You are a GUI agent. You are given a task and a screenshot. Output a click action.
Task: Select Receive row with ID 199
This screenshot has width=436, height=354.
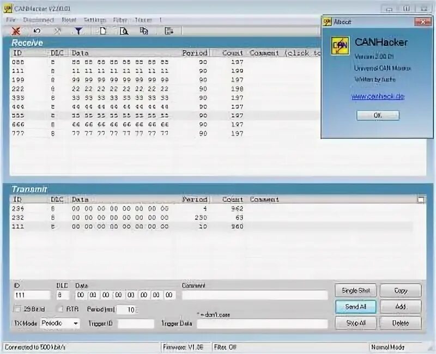(x=165, y=80)
